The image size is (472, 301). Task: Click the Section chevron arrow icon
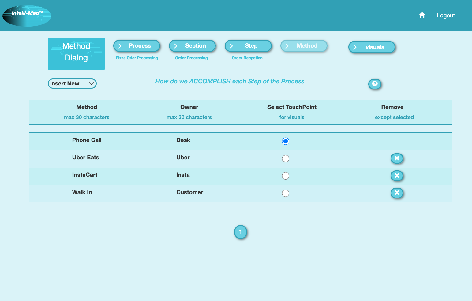click(x=175, y=45)
